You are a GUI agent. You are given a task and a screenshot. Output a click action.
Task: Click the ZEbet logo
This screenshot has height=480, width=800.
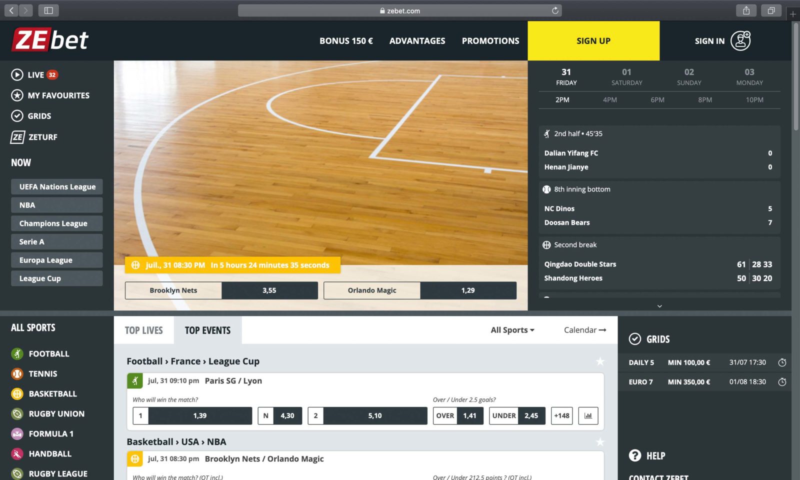coord(49,39)
